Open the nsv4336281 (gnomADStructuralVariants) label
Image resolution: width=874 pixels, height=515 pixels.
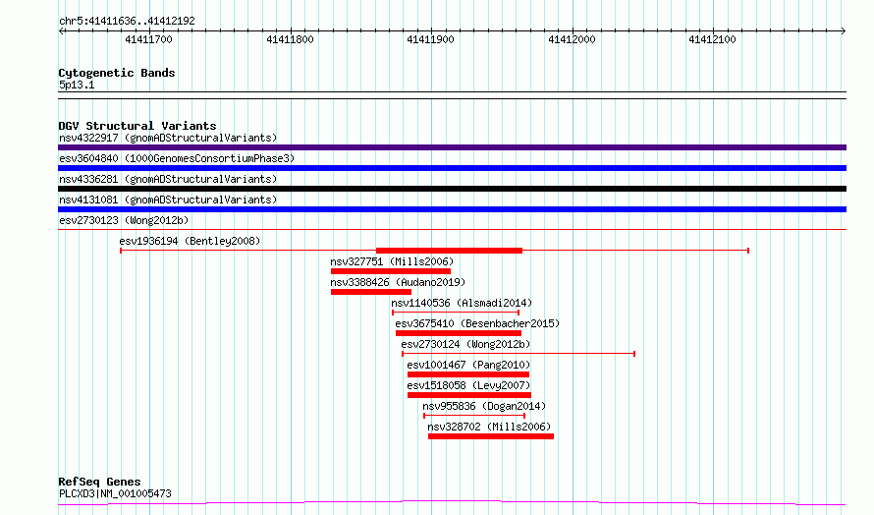[168, 179]
